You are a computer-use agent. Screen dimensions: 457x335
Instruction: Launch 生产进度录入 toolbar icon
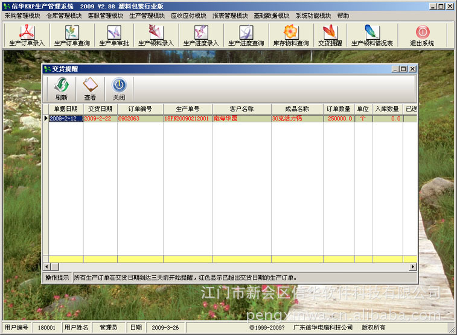pyautogui.click(x=201, y=36)
